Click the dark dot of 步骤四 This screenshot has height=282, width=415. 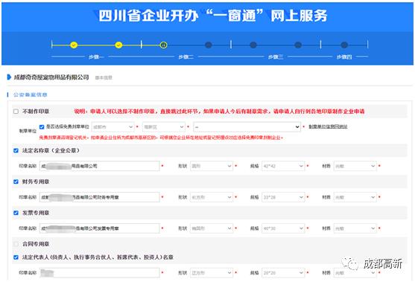click(x=344, y=45)
